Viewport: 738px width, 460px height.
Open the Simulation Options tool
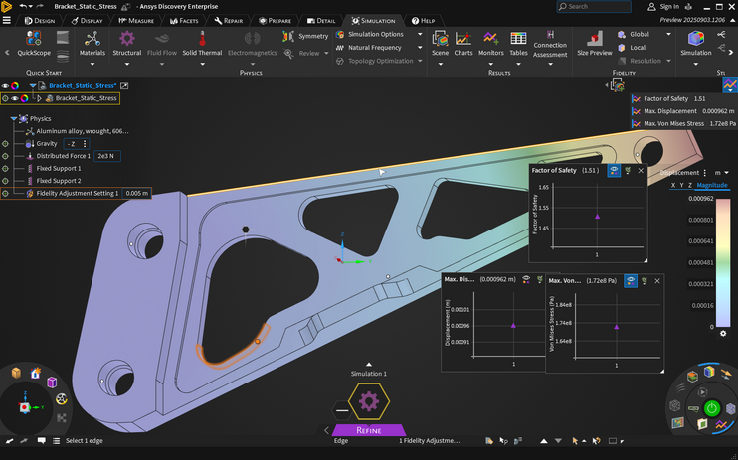coord(370,34)
